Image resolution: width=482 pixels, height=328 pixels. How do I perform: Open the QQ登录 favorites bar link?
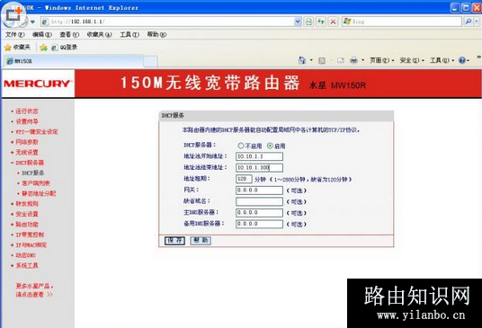click(x=64, y=48)
